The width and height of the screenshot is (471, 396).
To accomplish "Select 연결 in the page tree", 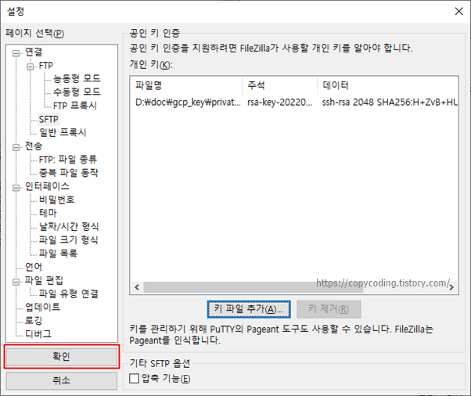I will click(34, 52).
